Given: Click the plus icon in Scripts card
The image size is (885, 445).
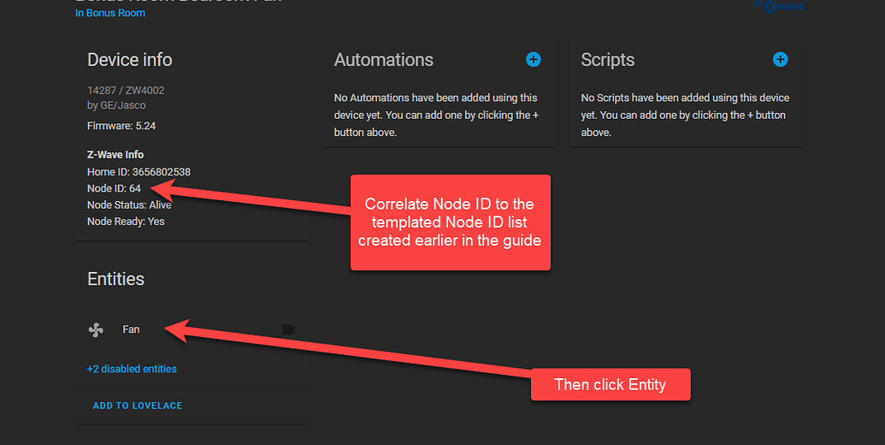Looking at the screenshot, I should coord(780,59).
